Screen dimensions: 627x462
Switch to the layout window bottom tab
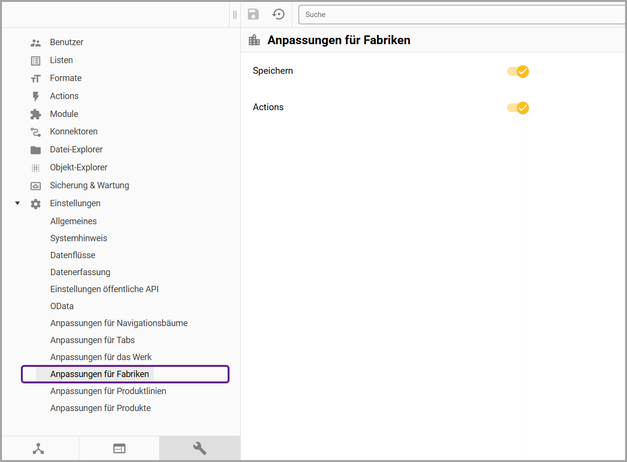tap(119, 448)
